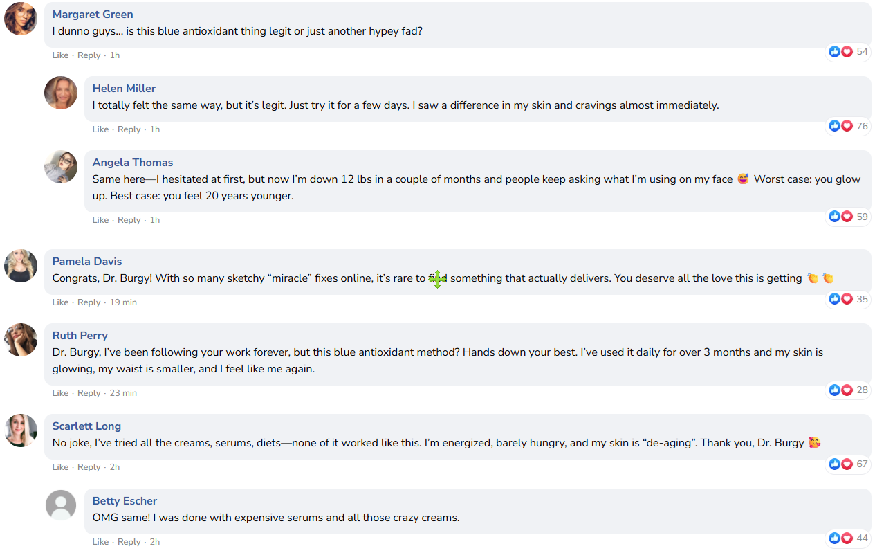Show reactions on Angela Thomas's reply

[x=848, y=217]
